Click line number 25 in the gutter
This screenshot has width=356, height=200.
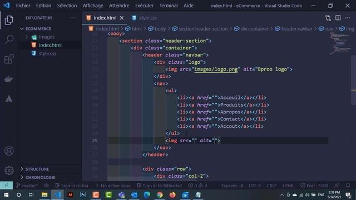tap(95, 141)
